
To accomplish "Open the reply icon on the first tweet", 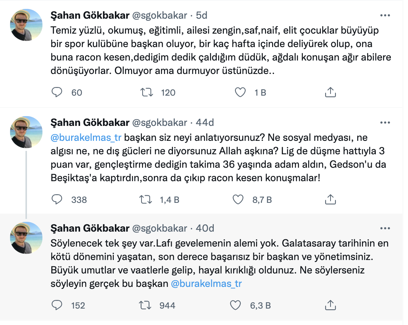I will tap(57, 92).
